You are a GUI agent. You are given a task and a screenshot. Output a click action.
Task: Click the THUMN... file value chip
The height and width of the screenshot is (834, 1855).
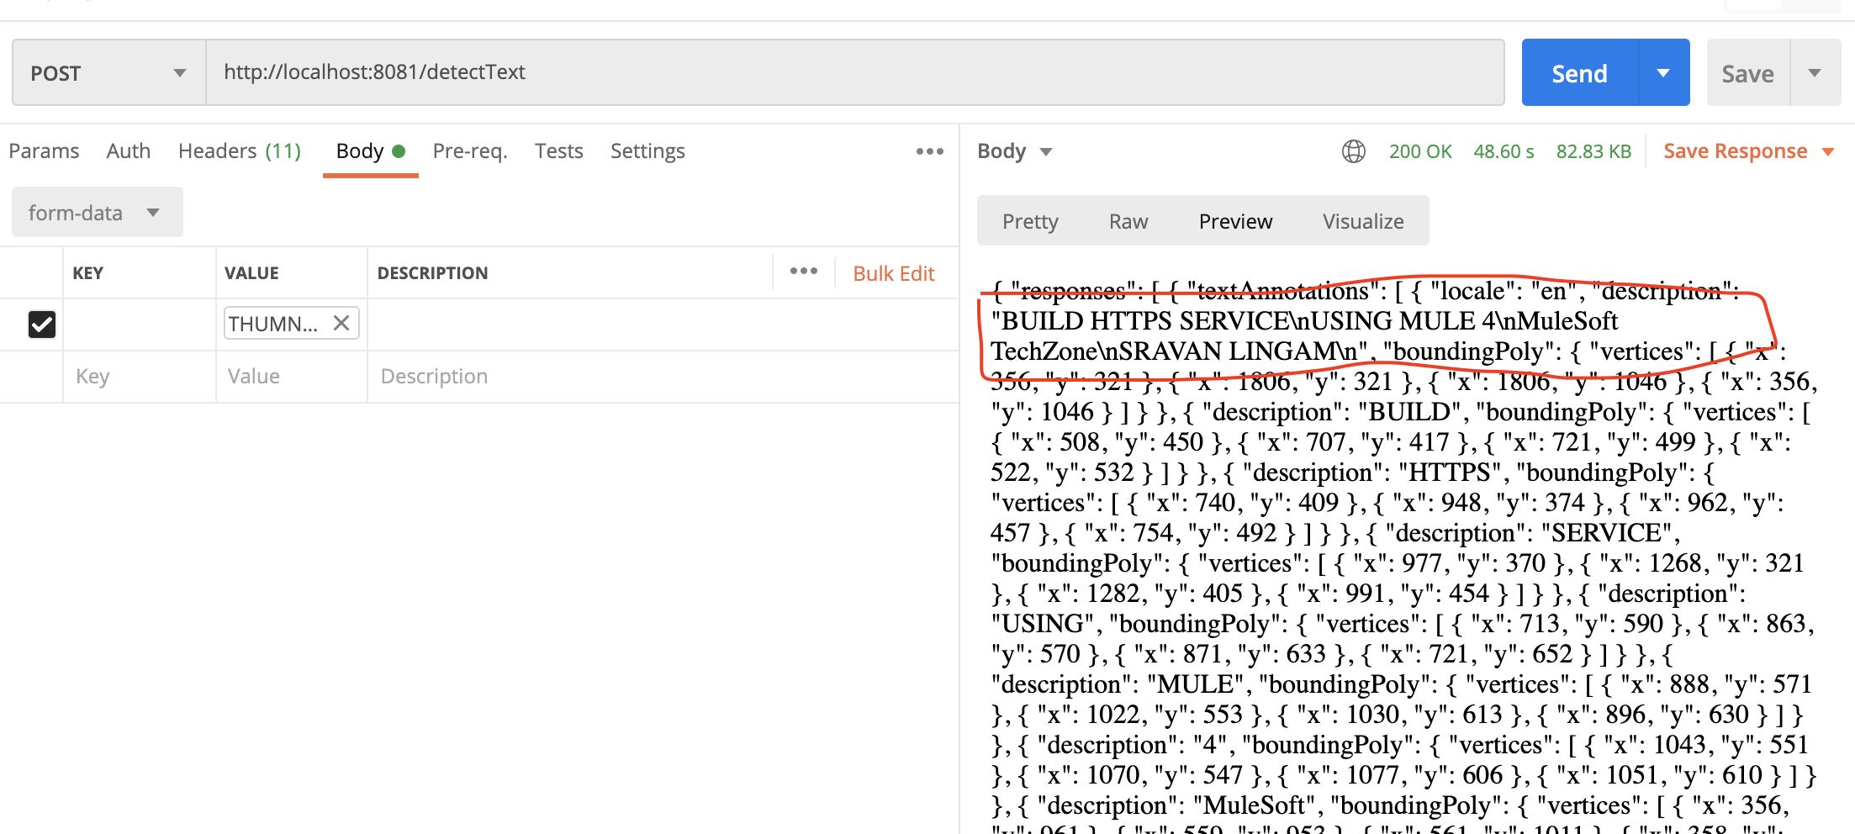pyautogui.click(x=291, y=323)
